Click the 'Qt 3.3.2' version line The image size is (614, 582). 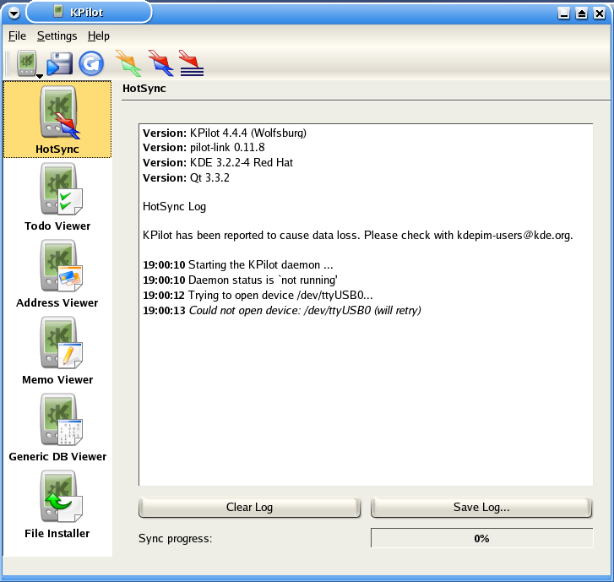(x=186, y=178)
